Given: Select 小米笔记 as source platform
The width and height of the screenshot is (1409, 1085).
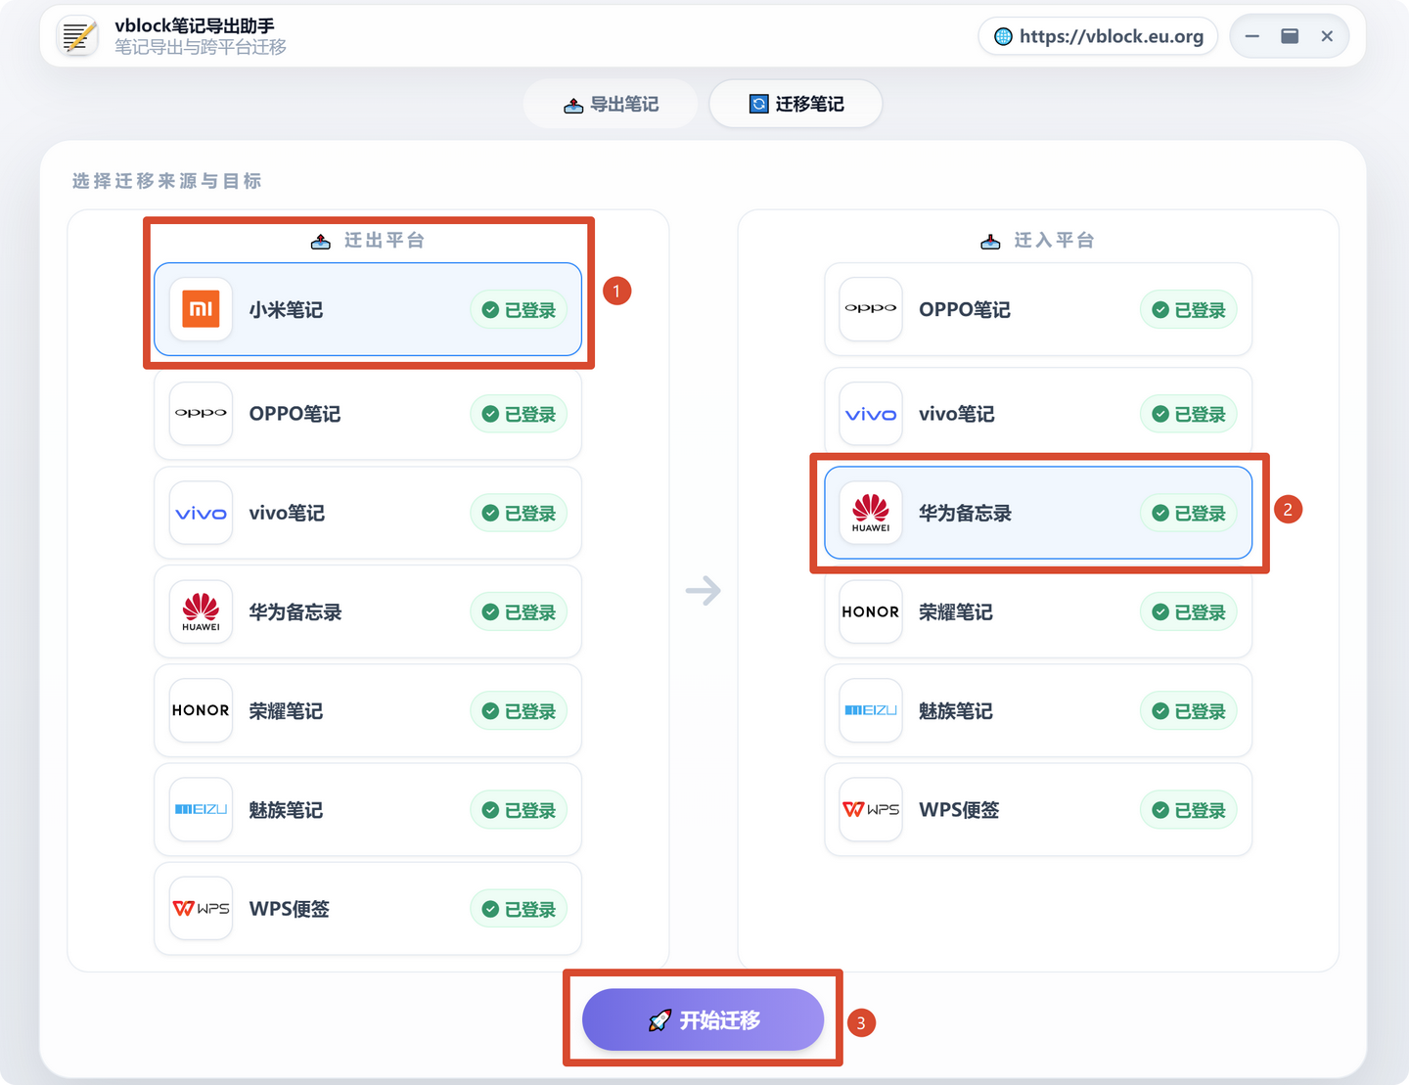Looking at the screenshot, I should click(368, 309).
